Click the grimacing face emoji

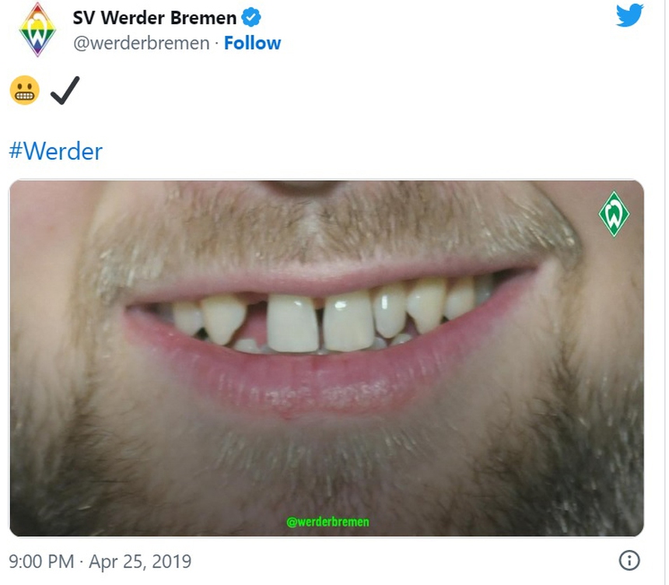pyautogui.click(x=24, y=92)
